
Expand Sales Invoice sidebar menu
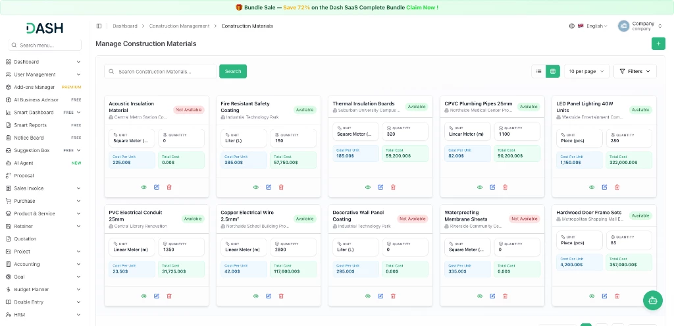(x=43, y=188)
